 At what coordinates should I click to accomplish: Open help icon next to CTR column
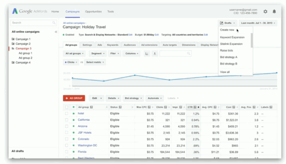tap(195, 107)
